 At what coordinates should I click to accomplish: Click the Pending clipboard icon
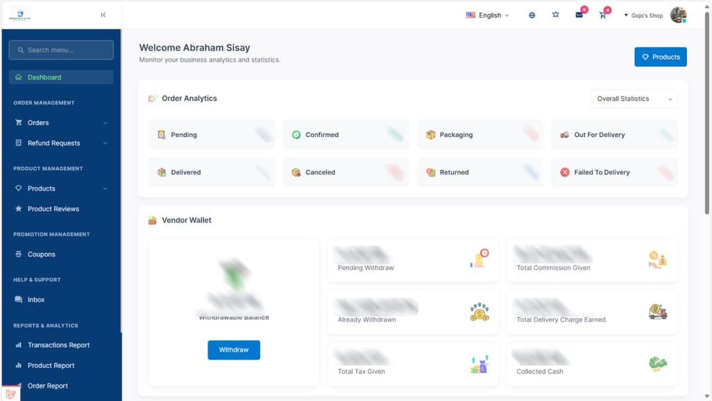coord(162,134)
